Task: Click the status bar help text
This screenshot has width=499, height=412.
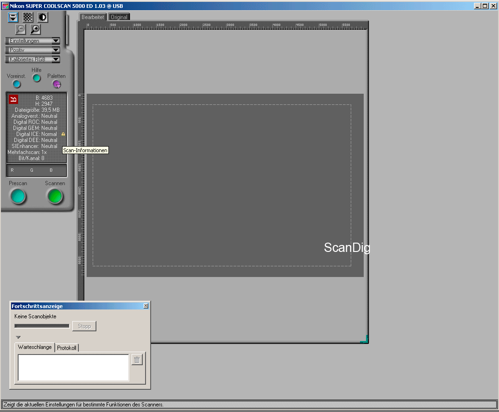Action: pyautogui.click(x=83, y=405)
